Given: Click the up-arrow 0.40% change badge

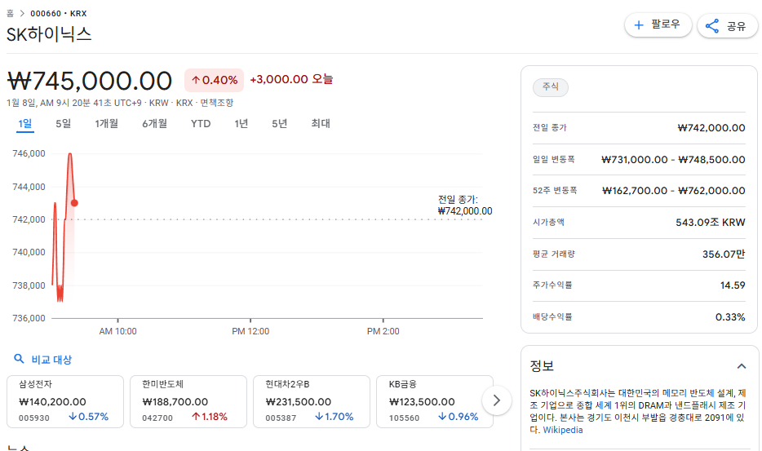Looking at the screenshot, I should point(215,80).
